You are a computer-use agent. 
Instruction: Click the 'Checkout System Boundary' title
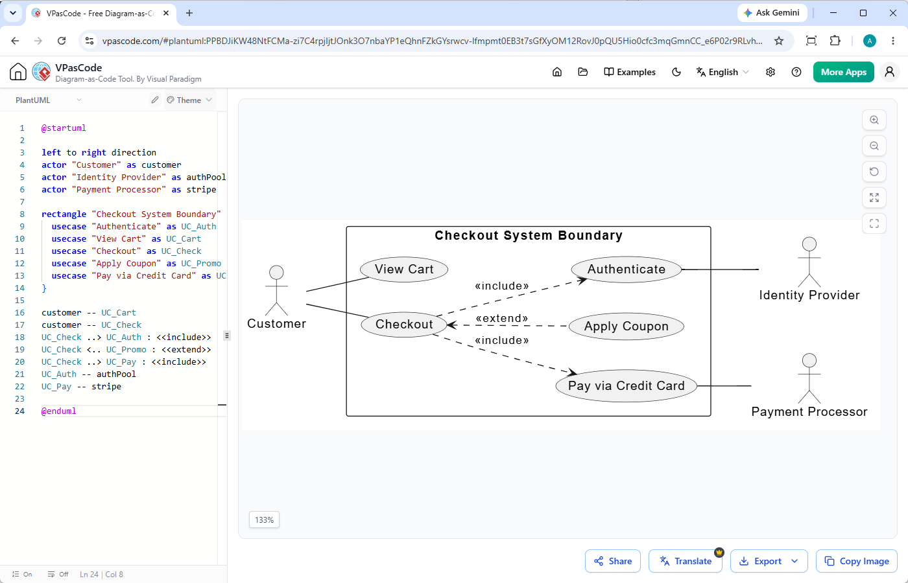click(x=529, y=236)
